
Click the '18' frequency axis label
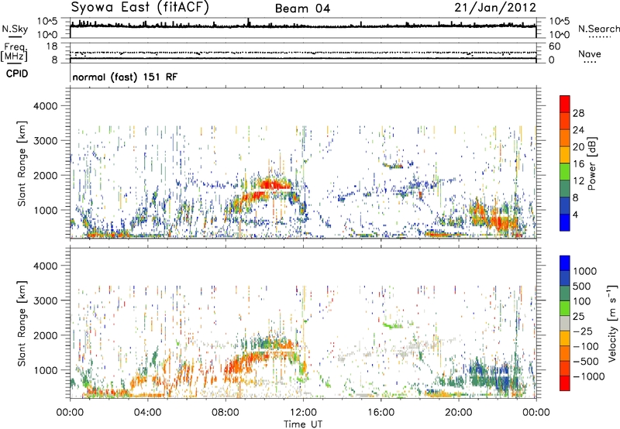click(52, 46)
